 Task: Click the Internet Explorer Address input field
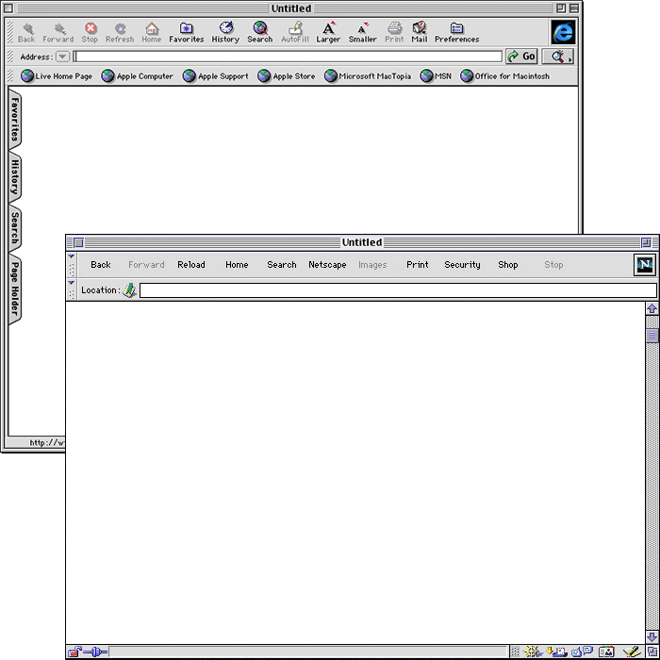288,57
